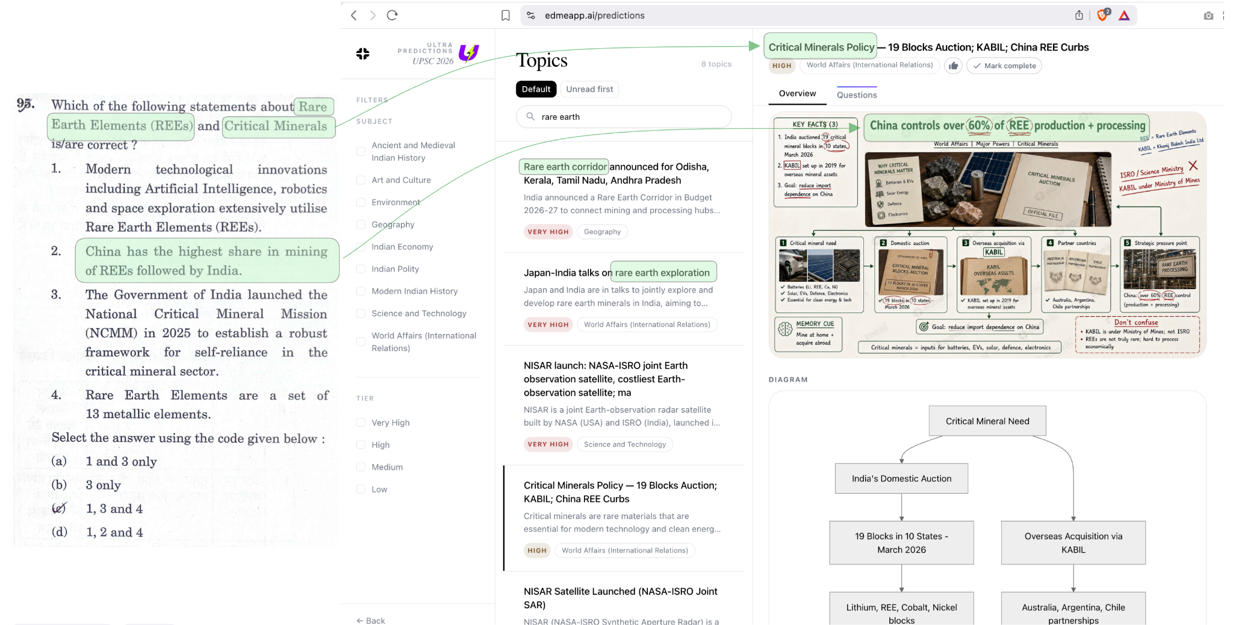The height and width of the screenshot is (625, 1233).
Task: Select Default sort option
Action: tap(536, 89)
